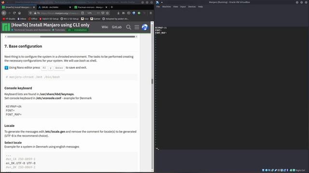Click tracking protection shield icon
Screen dimensions: 309x173
pyautogui.click(x=30, y=13)
